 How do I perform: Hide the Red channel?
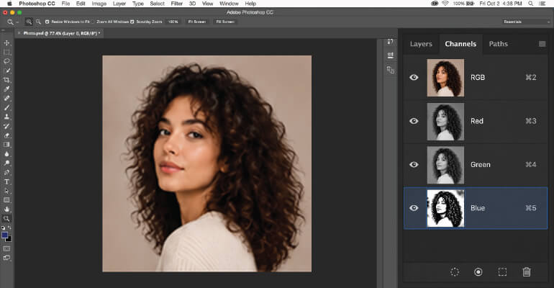(x=414, y=121)
